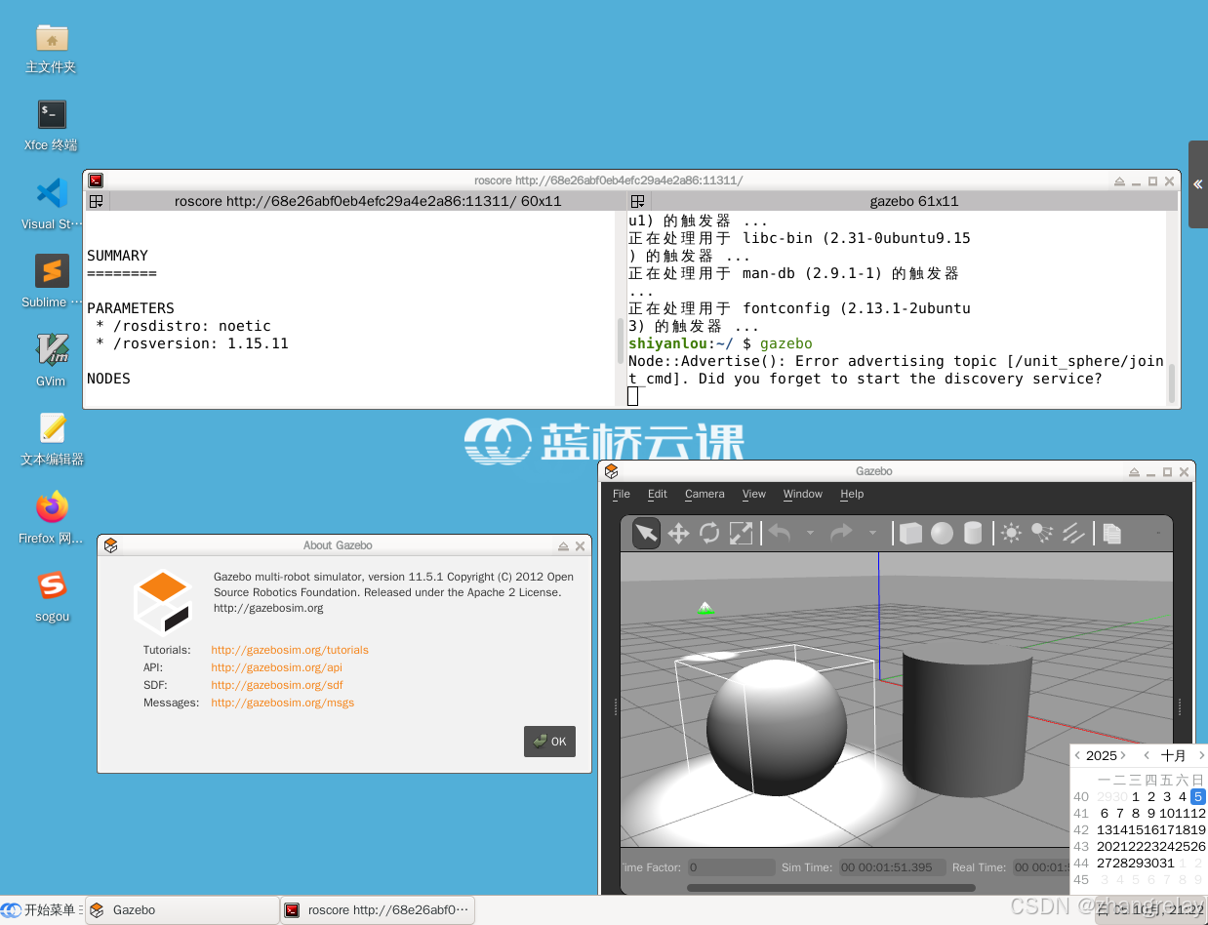The height and width of the screenshot is (925, 1208).
Task: Click the Undo arrow in Gazebo toolbar
Action: coord(779,533)
